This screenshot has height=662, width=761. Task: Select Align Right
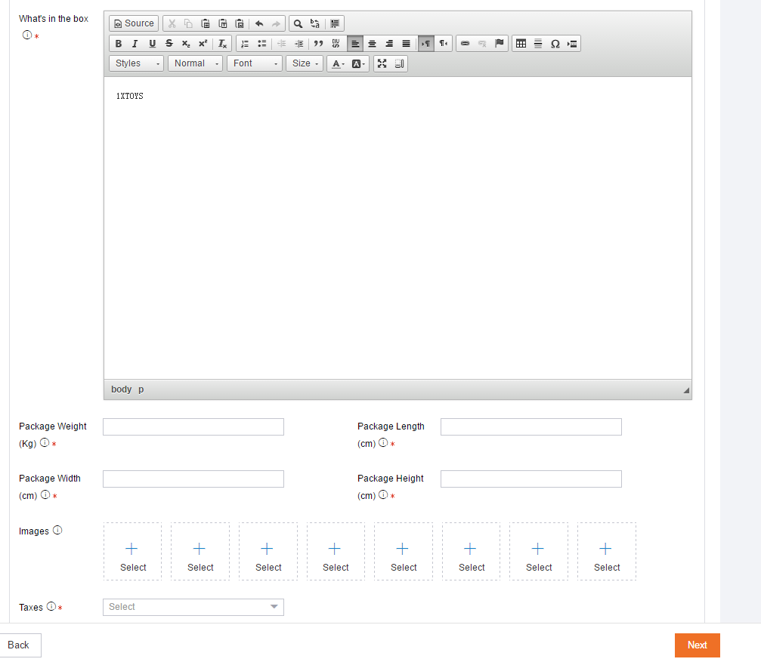coord(389,44)
